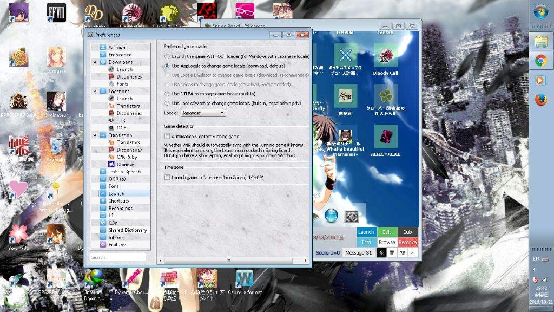This screenshot has width=554, height=312.
Task: Open the OCR (α) preferences page
Action: (x=117, y=179)
